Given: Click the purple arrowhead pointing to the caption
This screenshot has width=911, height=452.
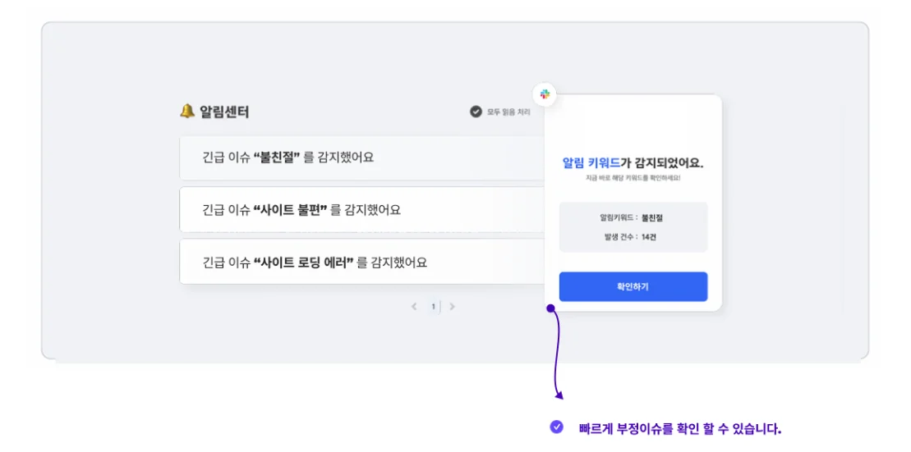Looking at the screenshot, I should click(559, 395).
